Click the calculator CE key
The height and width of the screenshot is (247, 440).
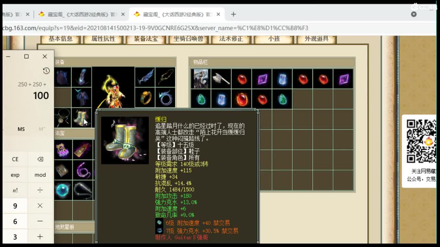pos(15,159)
